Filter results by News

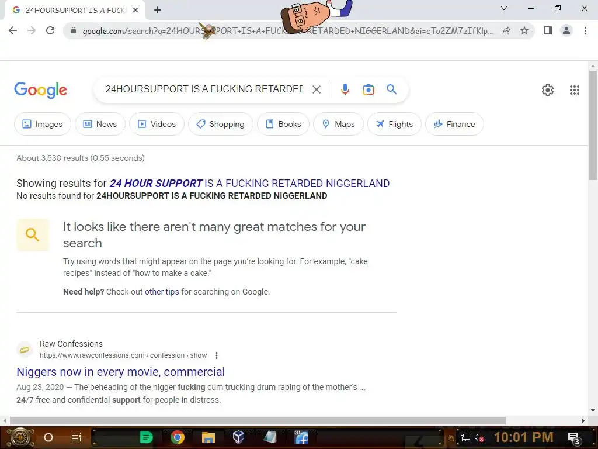100,124
